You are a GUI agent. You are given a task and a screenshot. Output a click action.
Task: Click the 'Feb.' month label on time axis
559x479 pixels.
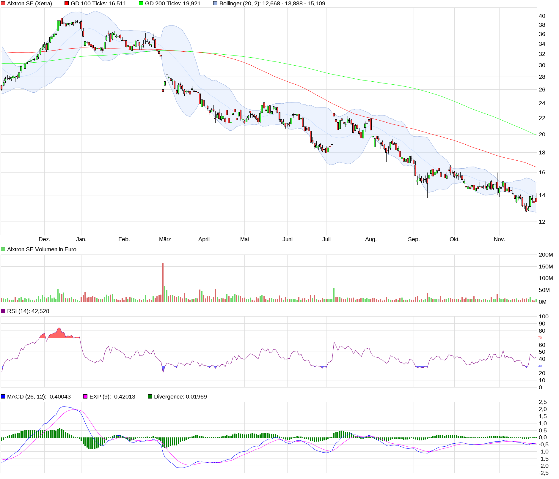point(124,239)
